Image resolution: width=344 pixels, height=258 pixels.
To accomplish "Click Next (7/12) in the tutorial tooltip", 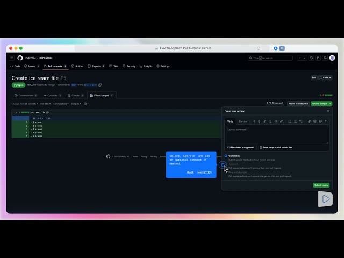I will tap(204, 173).
